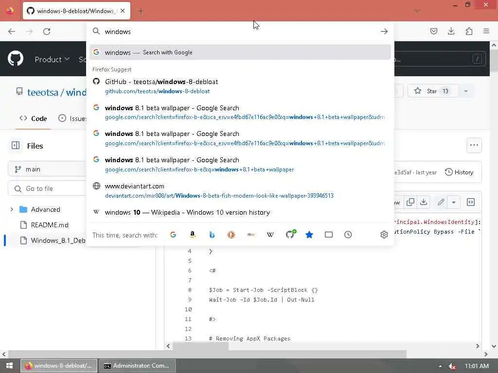The image size is (498, 373).
Task: Add GitHub search engine icon
Action: point(290,234)
